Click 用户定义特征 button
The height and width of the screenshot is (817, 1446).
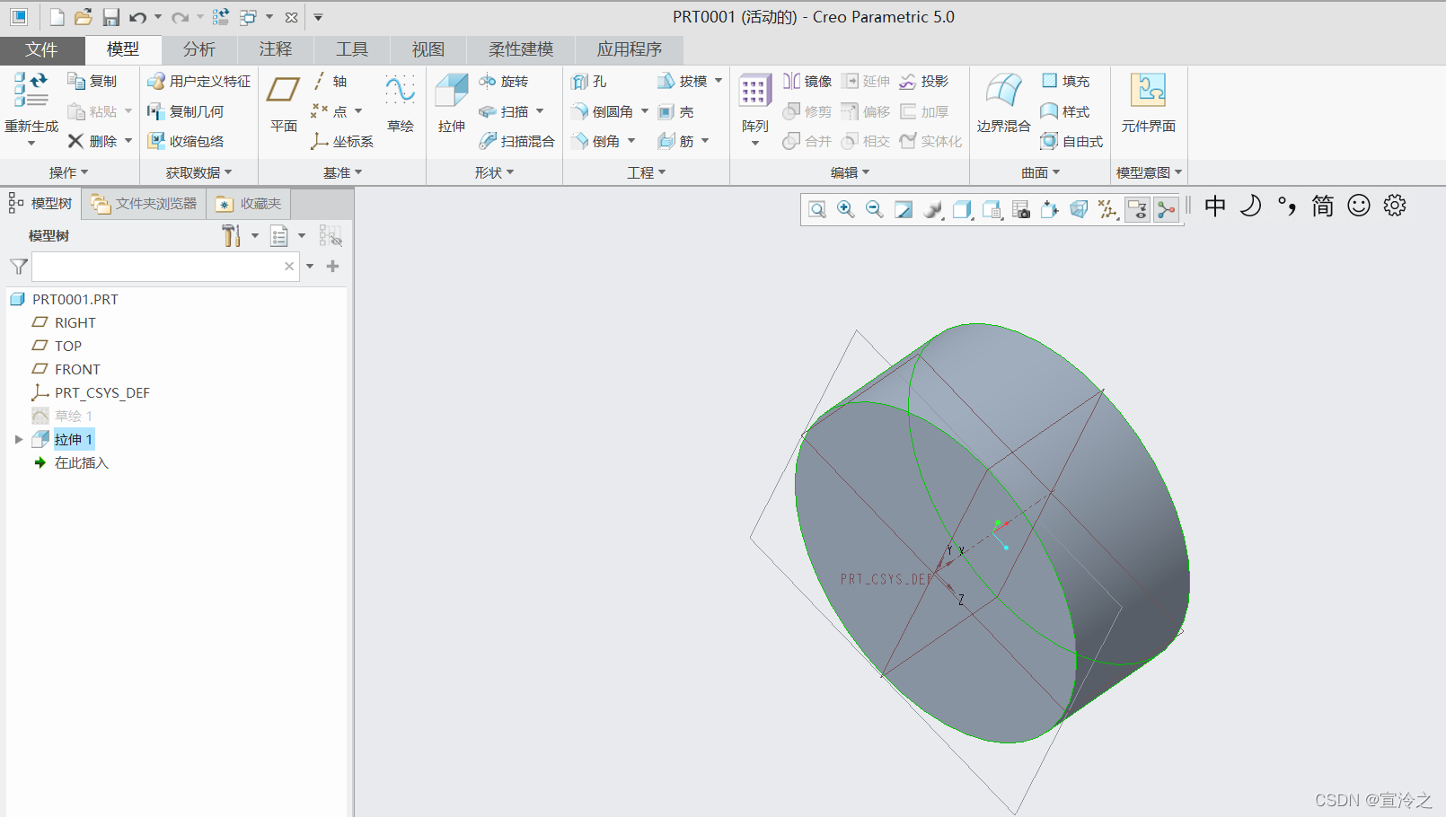pyautogui.click(x=199, y=82)
